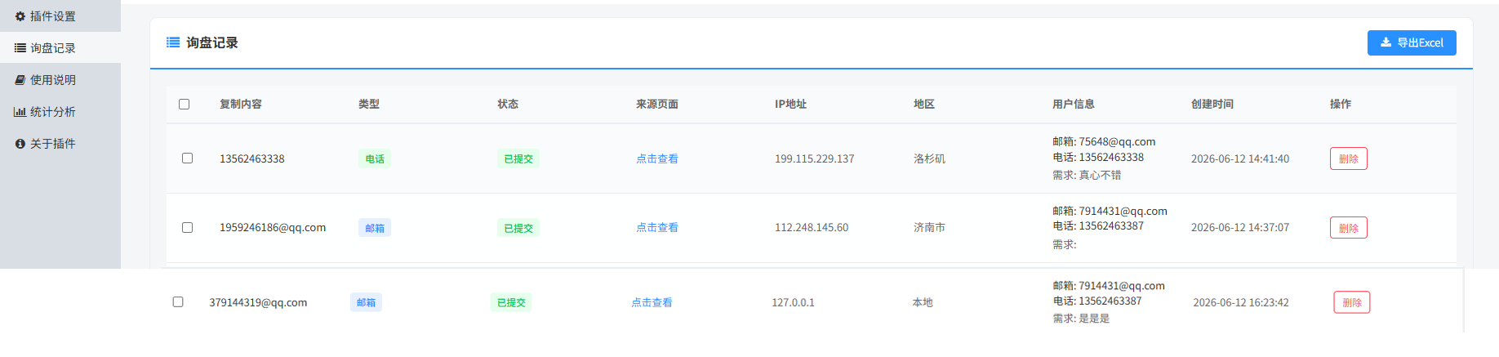Click 已提交 status in 13562463338 row

click(x=518, y=158)
